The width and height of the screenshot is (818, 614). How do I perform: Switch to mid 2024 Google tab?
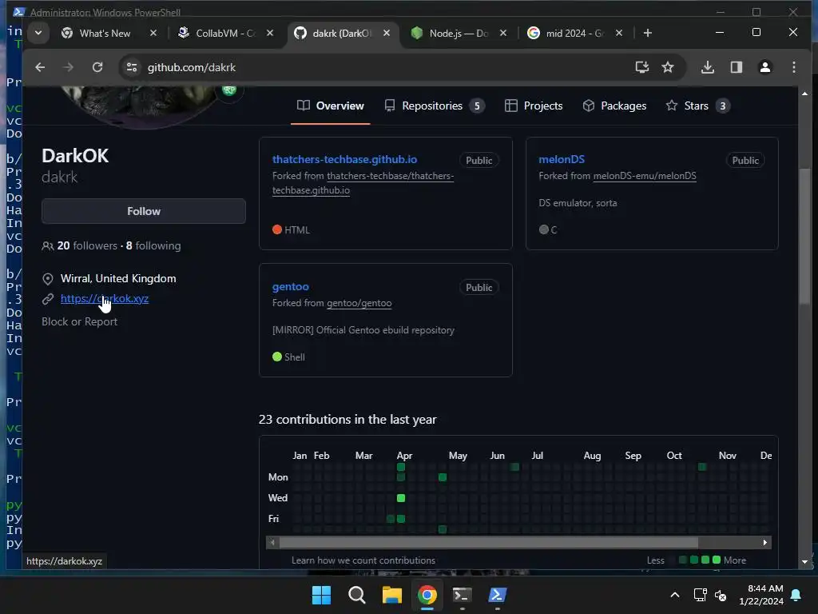point(574,34)
